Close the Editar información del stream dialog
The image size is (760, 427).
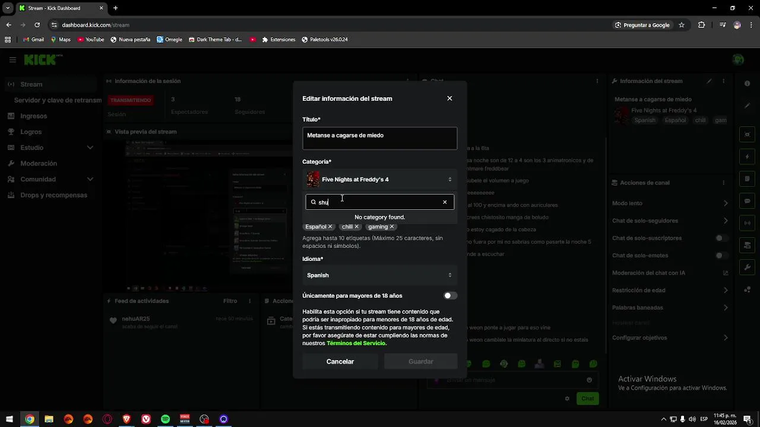coord(449,98)
